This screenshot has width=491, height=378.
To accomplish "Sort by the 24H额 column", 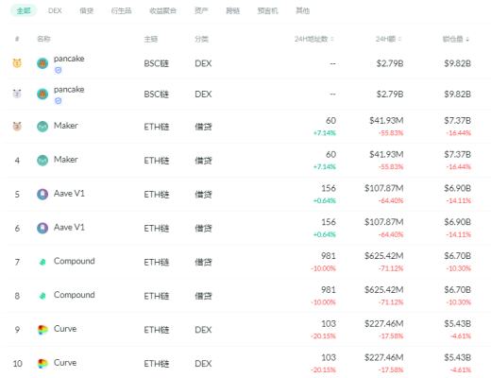I will [389, 39].
